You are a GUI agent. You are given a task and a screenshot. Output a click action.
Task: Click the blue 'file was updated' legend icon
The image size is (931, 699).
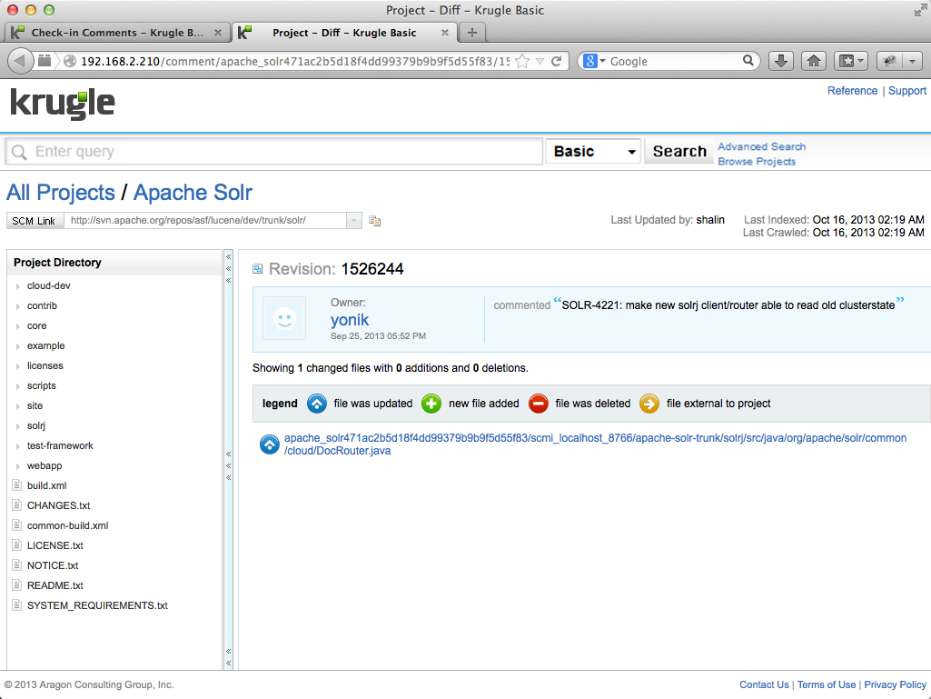[x=316, y=404]
